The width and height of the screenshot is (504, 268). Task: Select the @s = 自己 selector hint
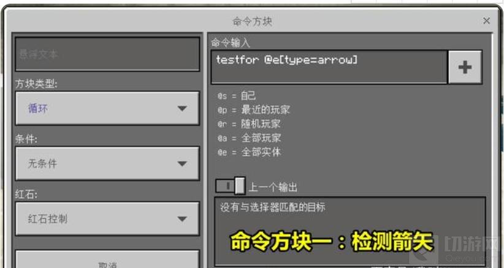[237, 95]
